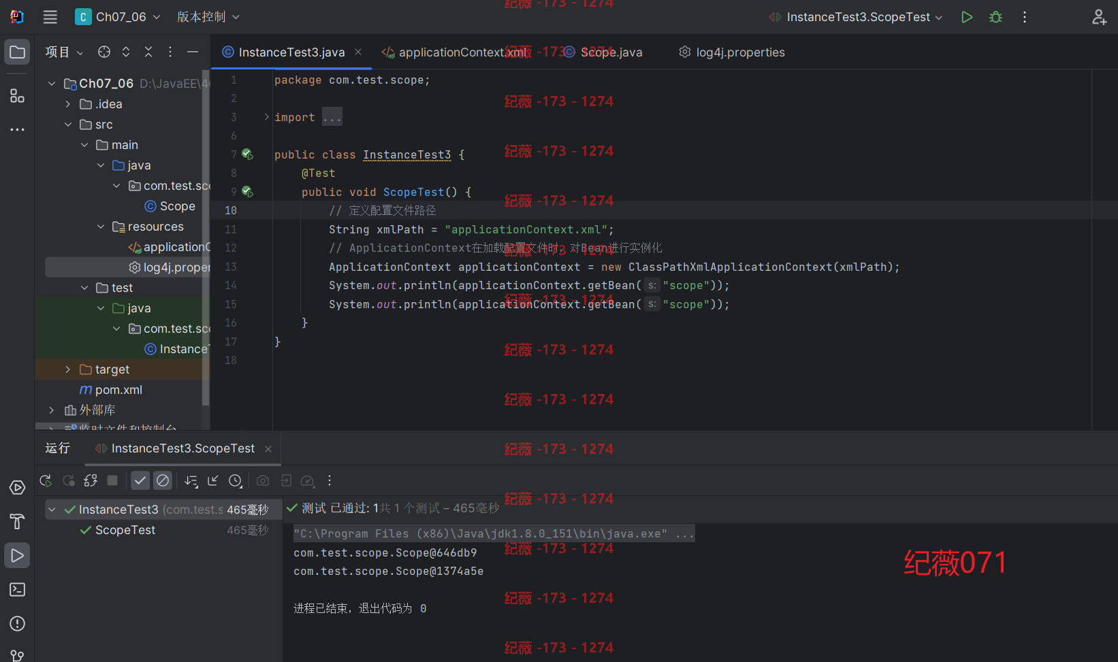Stop the running process button
Screen dimensions: 1118x662
pos(112,480)
